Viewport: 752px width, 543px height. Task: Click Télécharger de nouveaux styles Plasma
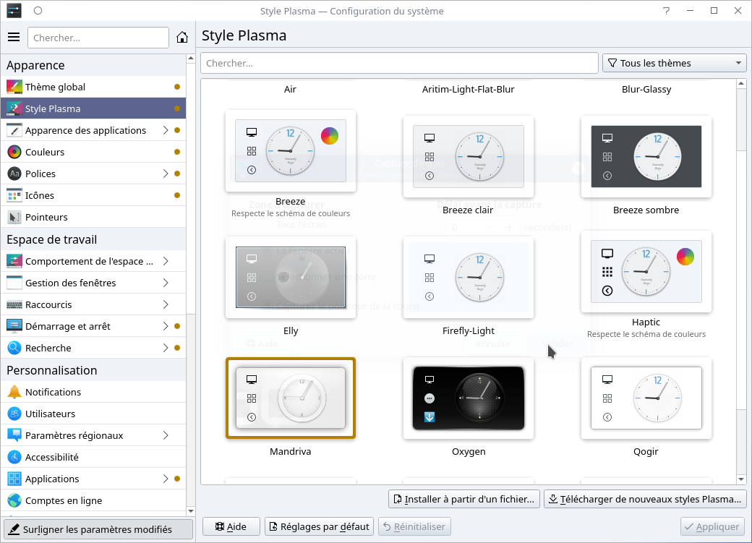[646, 500]
